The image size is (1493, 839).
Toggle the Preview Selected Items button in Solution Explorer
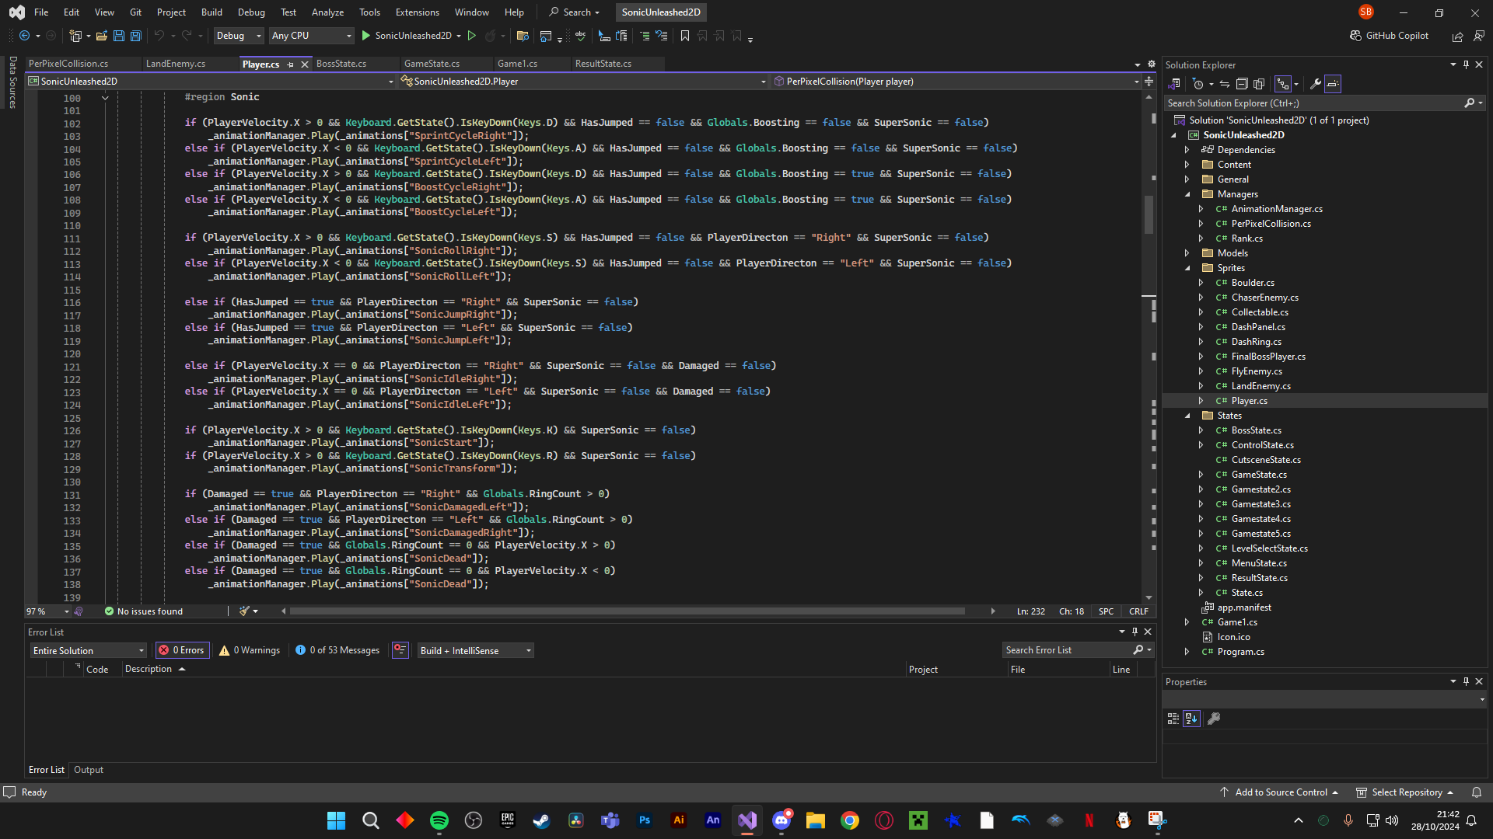point(1333,84)
